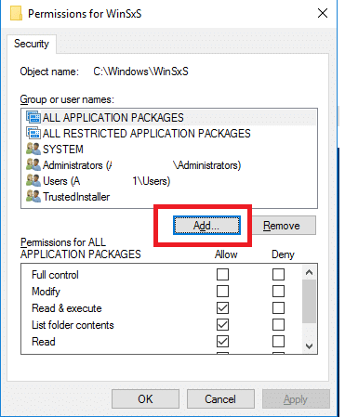Viewport: 345px width, 417px height.
Task: Toggle Allow for List folder contents
Action: click(x=222, y=325)
